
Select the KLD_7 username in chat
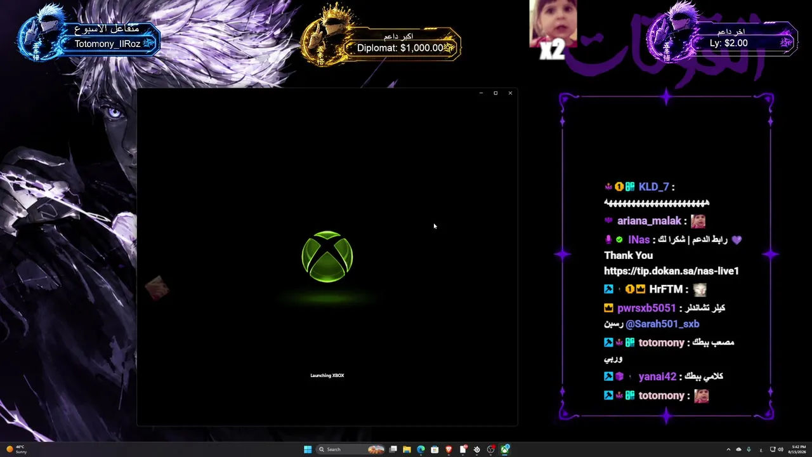point(654,187)
